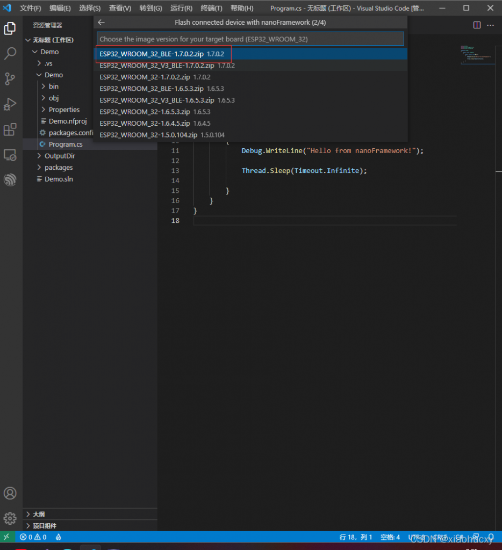Go back to previous quick pick step
This screenshot has height=550, width=502.
pyautogui.click(x=102, y=23)
